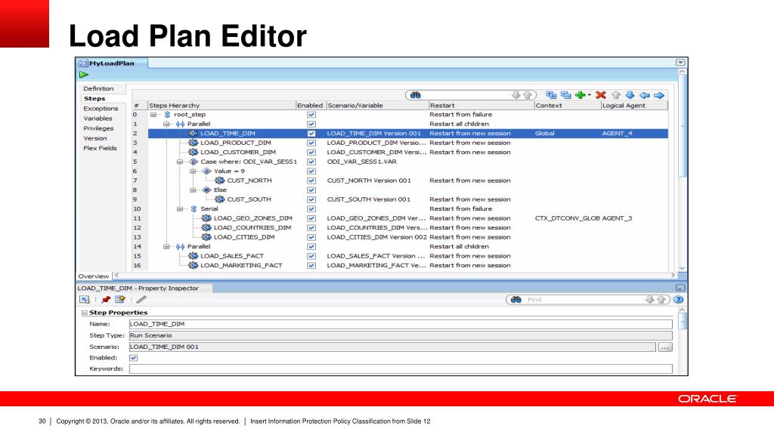The height and width of the screenshot is (435, 774).
Task: Click the new-inspector envelope icon in Property Inspector
Action: pos(120,299)
